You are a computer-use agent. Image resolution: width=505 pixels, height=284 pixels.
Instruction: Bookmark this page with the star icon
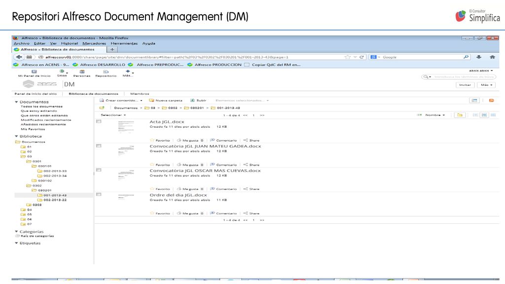coord(348,57)
